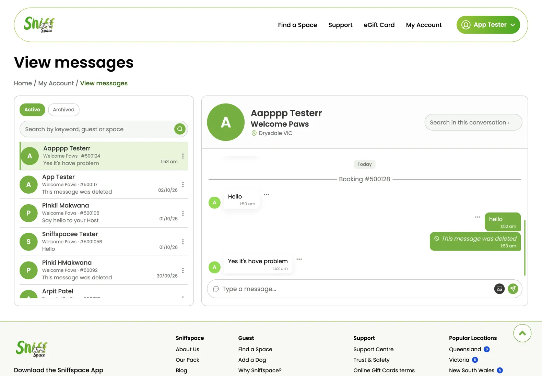The width and height of the screenshot is (542, 376).
Task: Open options menu for Aapppp Testerr conversation
Action: click(x=183, y=156)
